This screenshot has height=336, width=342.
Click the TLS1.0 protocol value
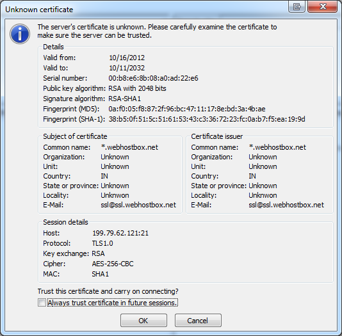[x=102, y=243]
